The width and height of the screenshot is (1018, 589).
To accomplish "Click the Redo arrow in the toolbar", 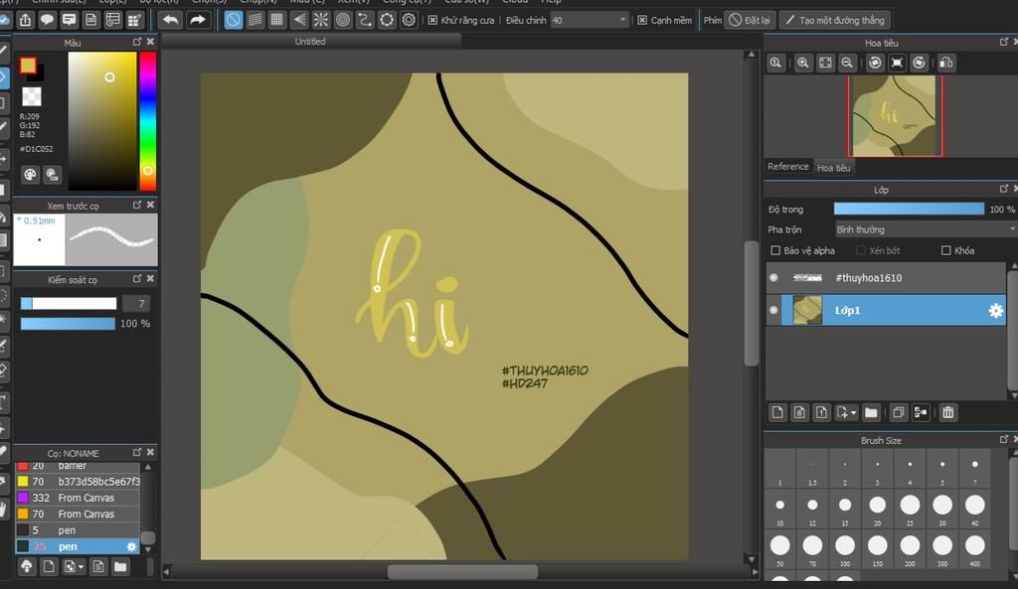I will click(198, 20).
